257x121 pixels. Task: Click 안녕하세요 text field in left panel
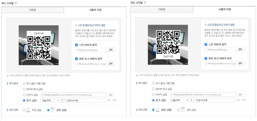pos(86,101)
